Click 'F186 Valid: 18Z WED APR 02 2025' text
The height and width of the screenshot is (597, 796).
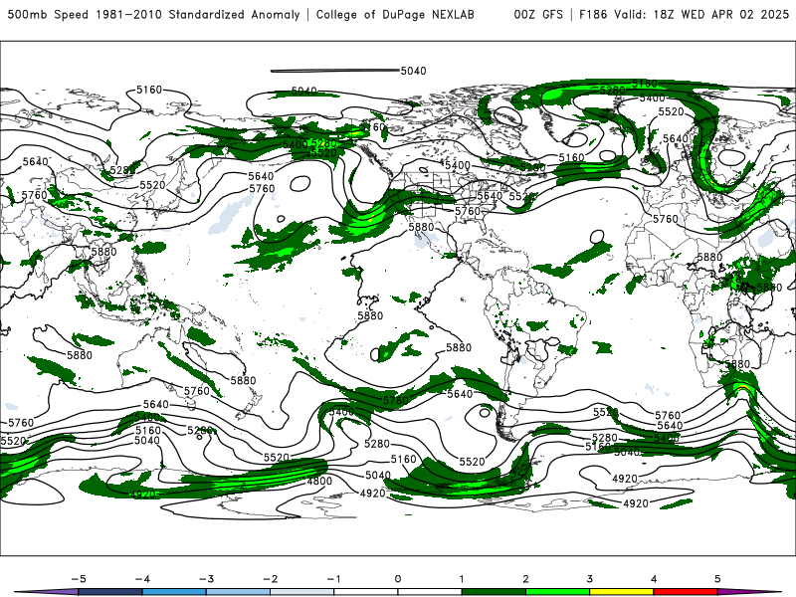[684, 14]
